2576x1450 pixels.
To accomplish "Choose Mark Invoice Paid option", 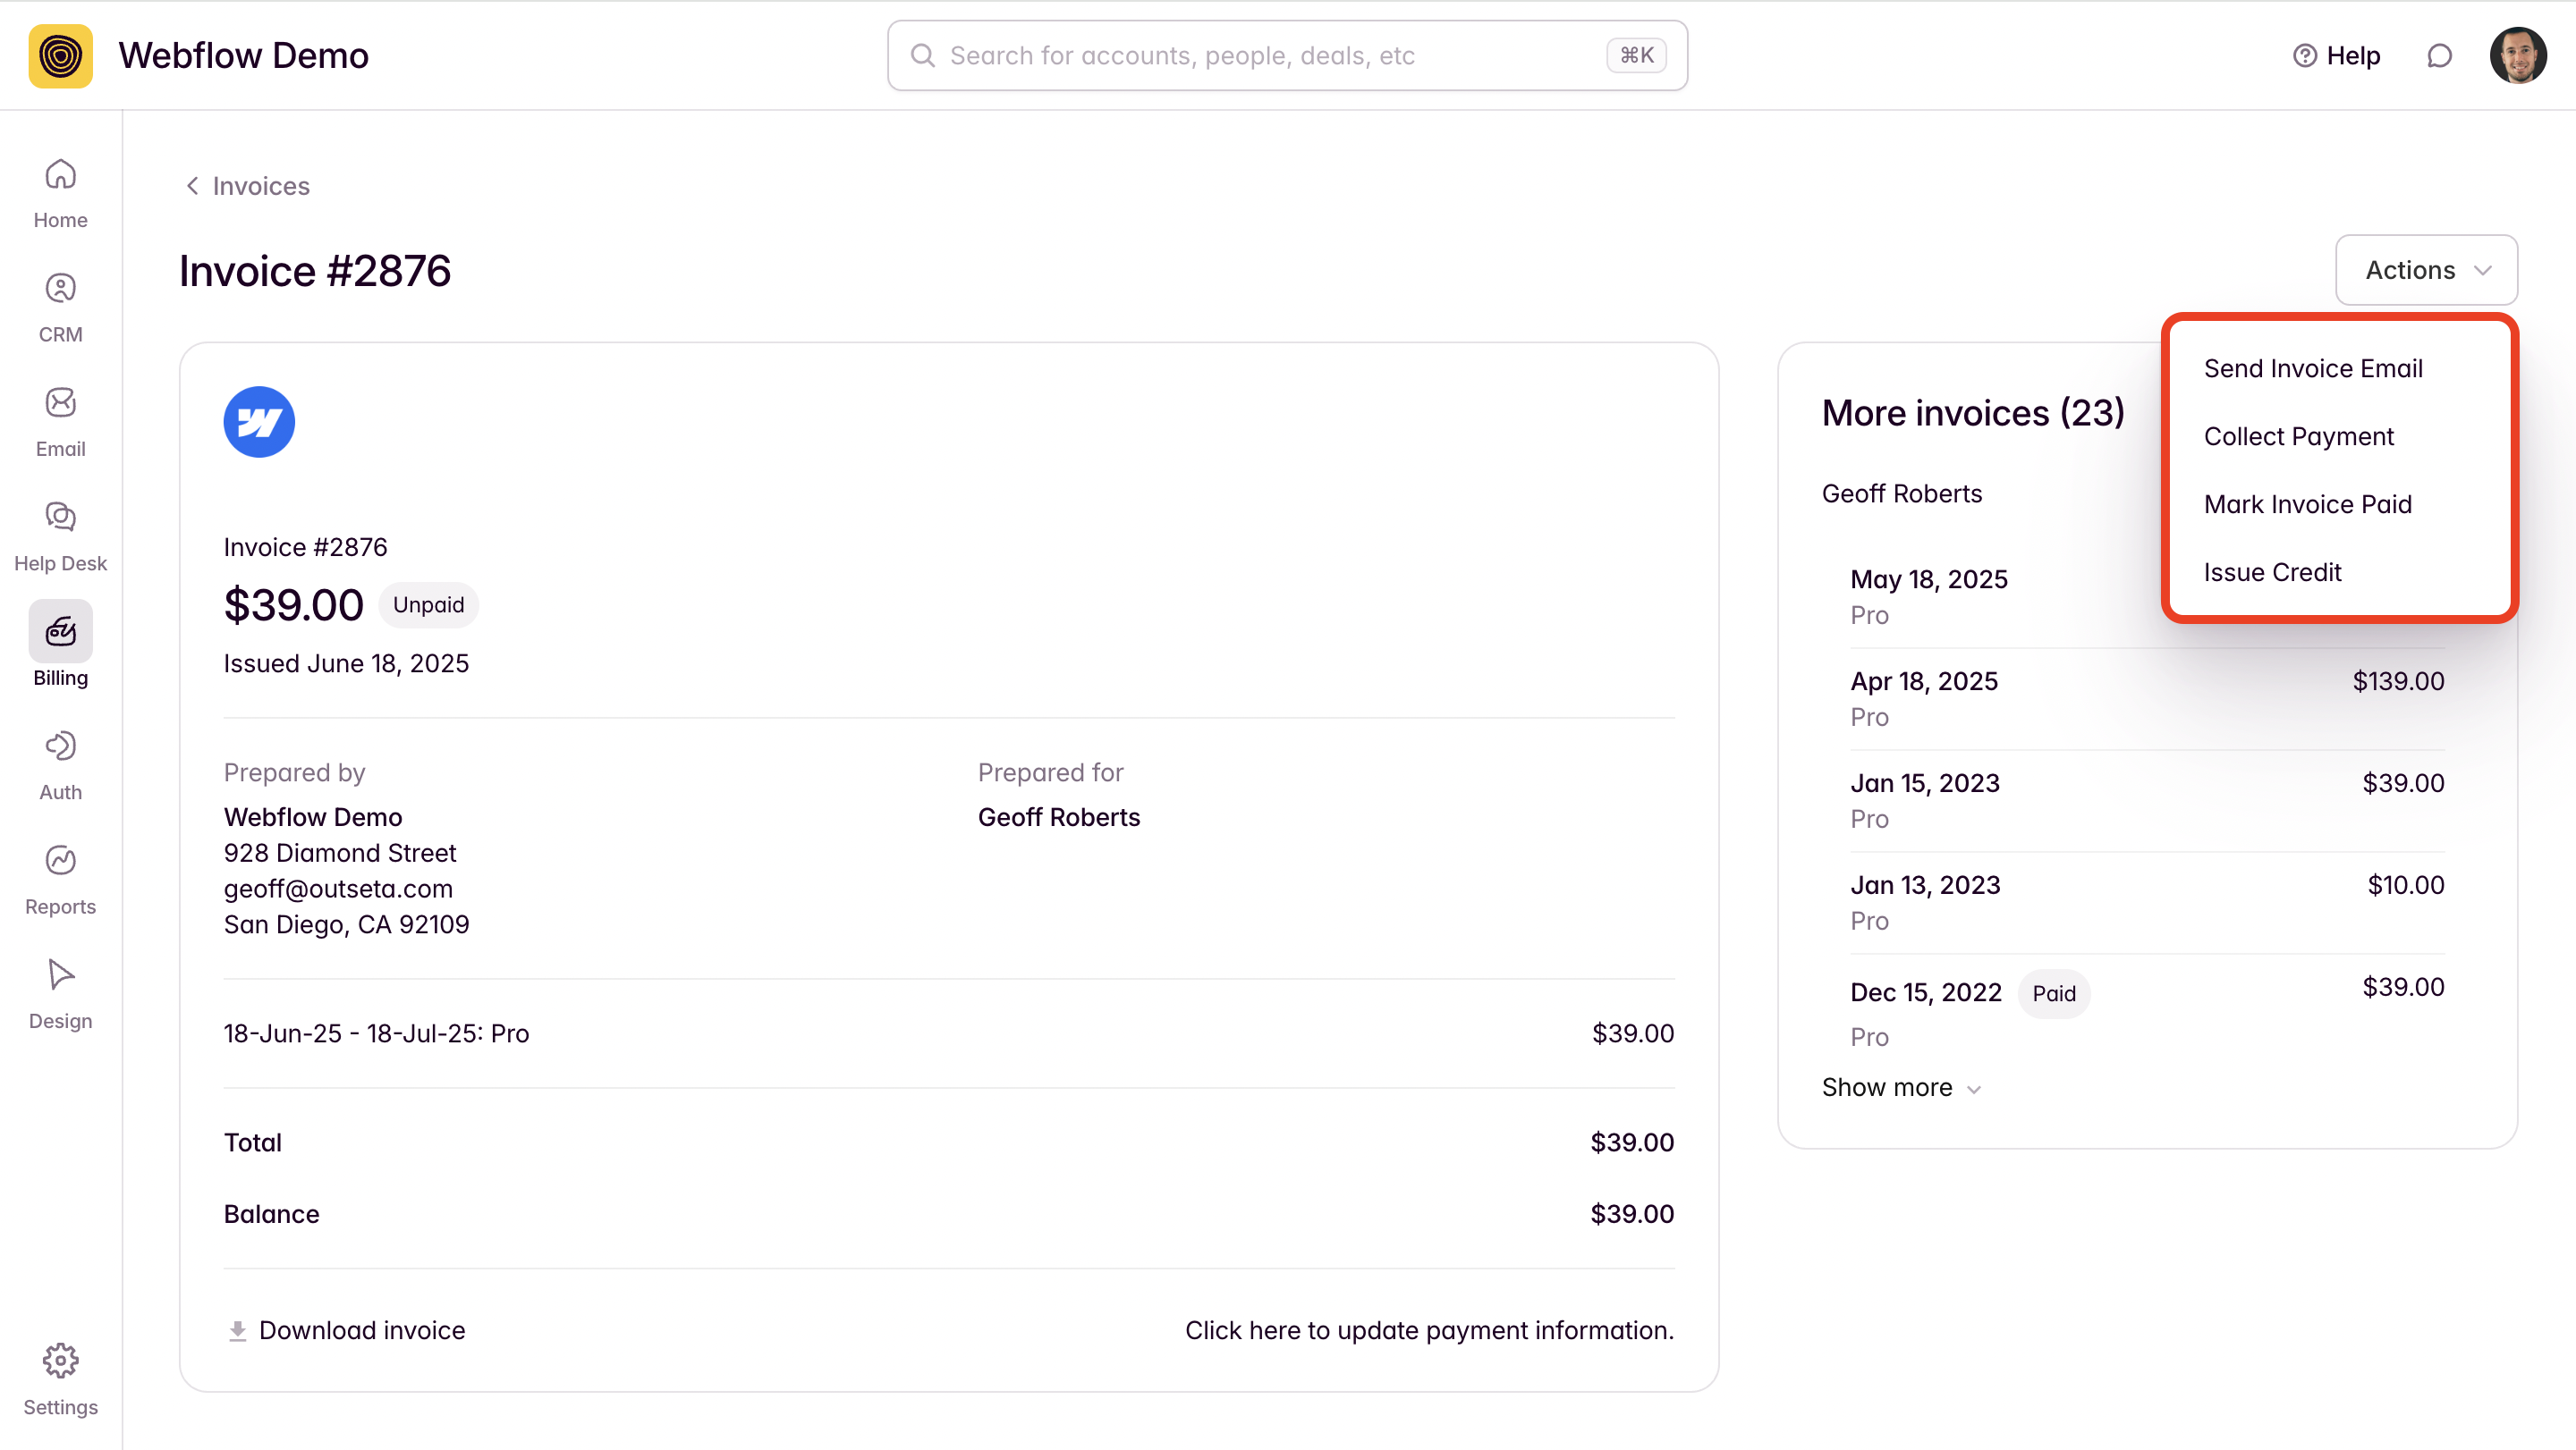I will [2307, 505].
